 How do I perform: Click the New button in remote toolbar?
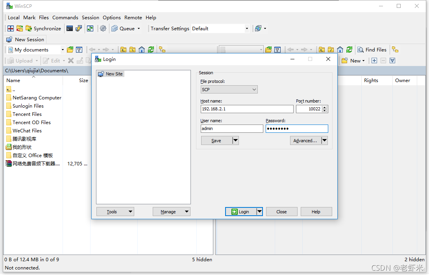[353, 60]
